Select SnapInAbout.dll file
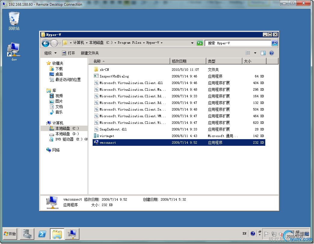This screenshot has height=244, width=314. [x=179, y=129]
